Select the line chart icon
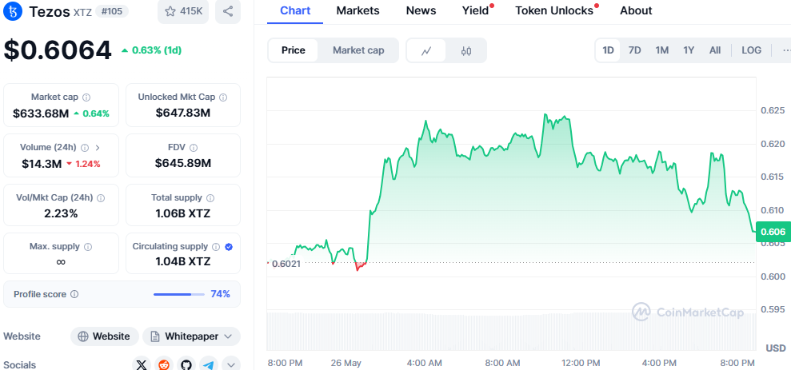This screenshot has height=370, width=791. [x=426, y=50]
